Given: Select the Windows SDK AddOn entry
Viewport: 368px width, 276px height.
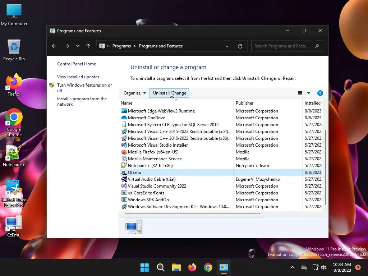Looking at the screenshot, I should [x=148, y=200].
